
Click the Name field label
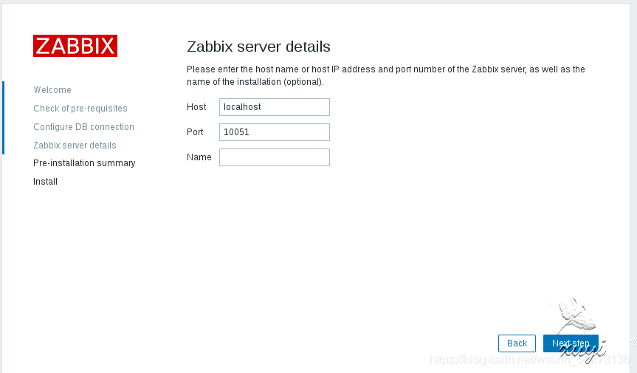coord(199,157)
